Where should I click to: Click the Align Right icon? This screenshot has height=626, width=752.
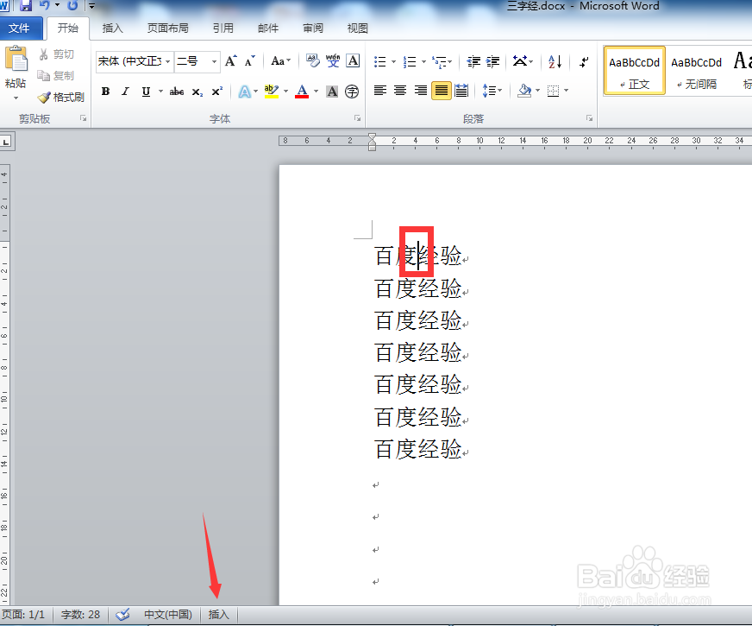pos(421,91)
